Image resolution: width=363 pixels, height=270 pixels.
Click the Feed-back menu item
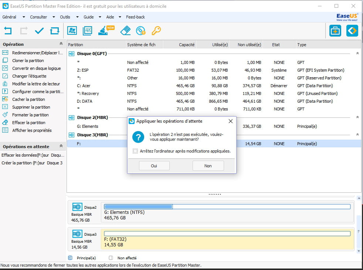pos(135,17)
